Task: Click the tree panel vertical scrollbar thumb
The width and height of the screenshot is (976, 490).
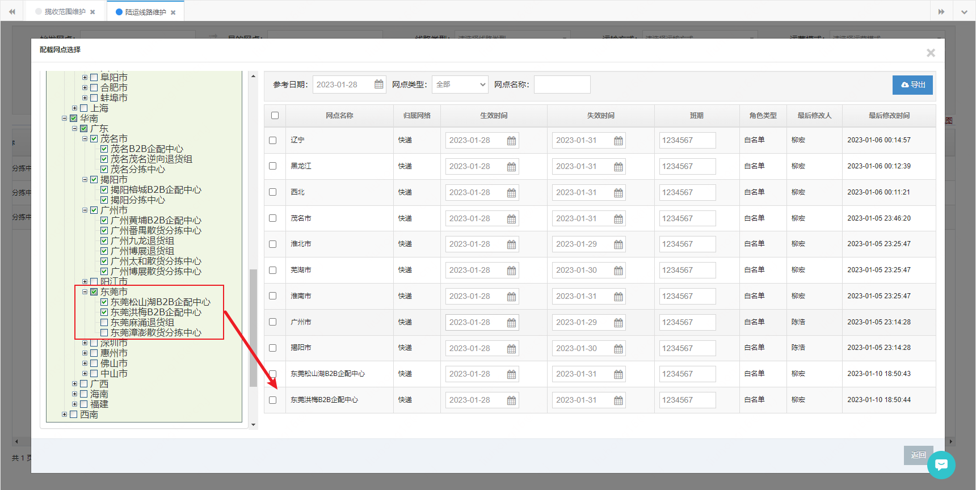Action: (x=253, y=327)
